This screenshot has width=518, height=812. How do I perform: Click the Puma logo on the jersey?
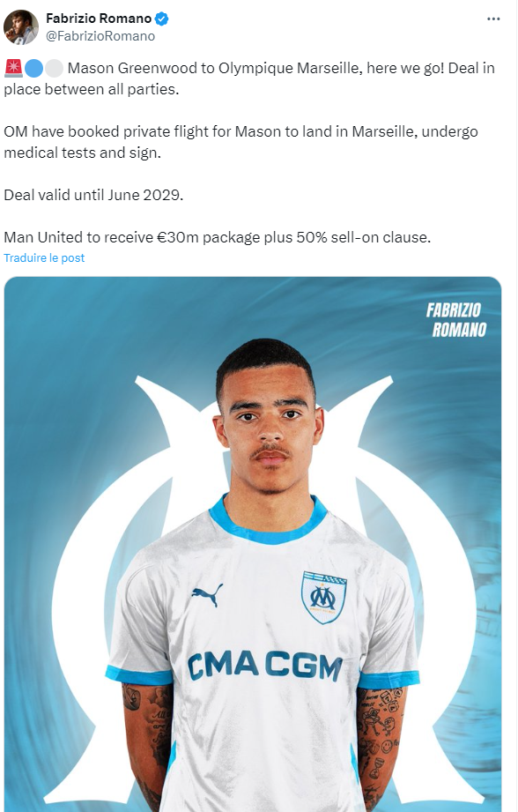click(208, 594)
